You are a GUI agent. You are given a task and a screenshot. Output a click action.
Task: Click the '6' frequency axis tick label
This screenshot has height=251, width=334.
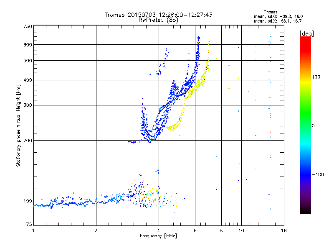coord(195,231)
